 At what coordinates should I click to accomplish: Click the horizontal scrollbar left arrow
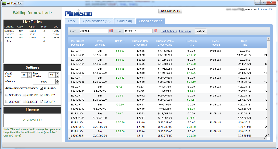pyautogui.click(x=69, y=138)
